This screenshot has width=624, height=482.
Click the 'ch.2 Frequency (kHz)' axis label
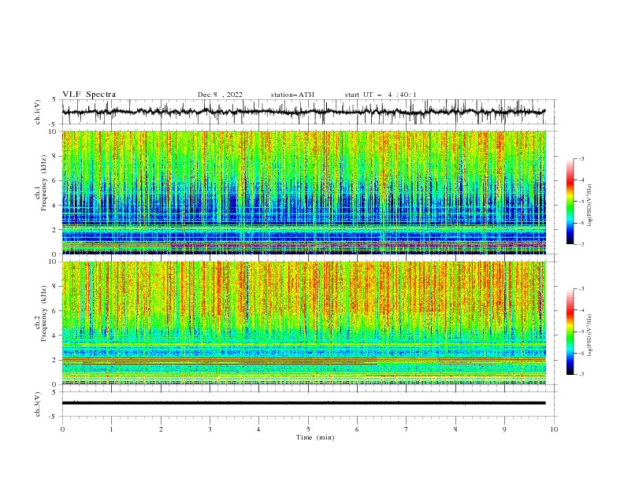point(42,313)
